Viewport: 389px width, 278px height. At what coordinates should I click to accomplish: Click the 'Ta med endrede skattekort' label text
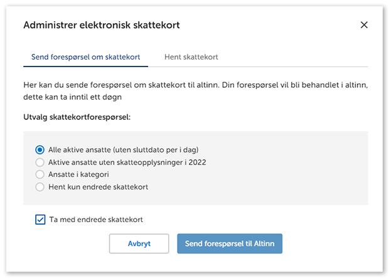(x=96, y=220)
